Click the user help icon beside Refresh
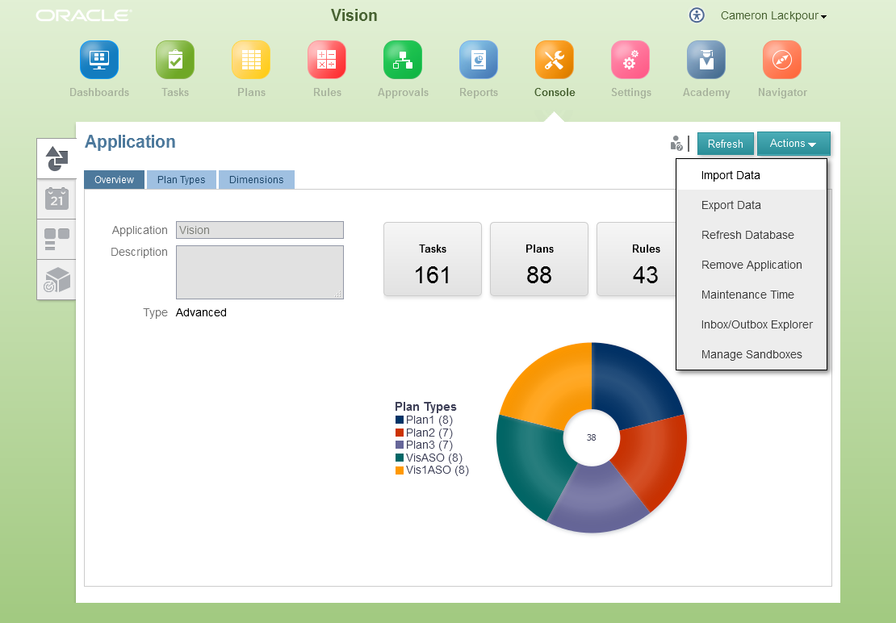Image resolution: width=896 pixels, height=623 pixels. 676,144
